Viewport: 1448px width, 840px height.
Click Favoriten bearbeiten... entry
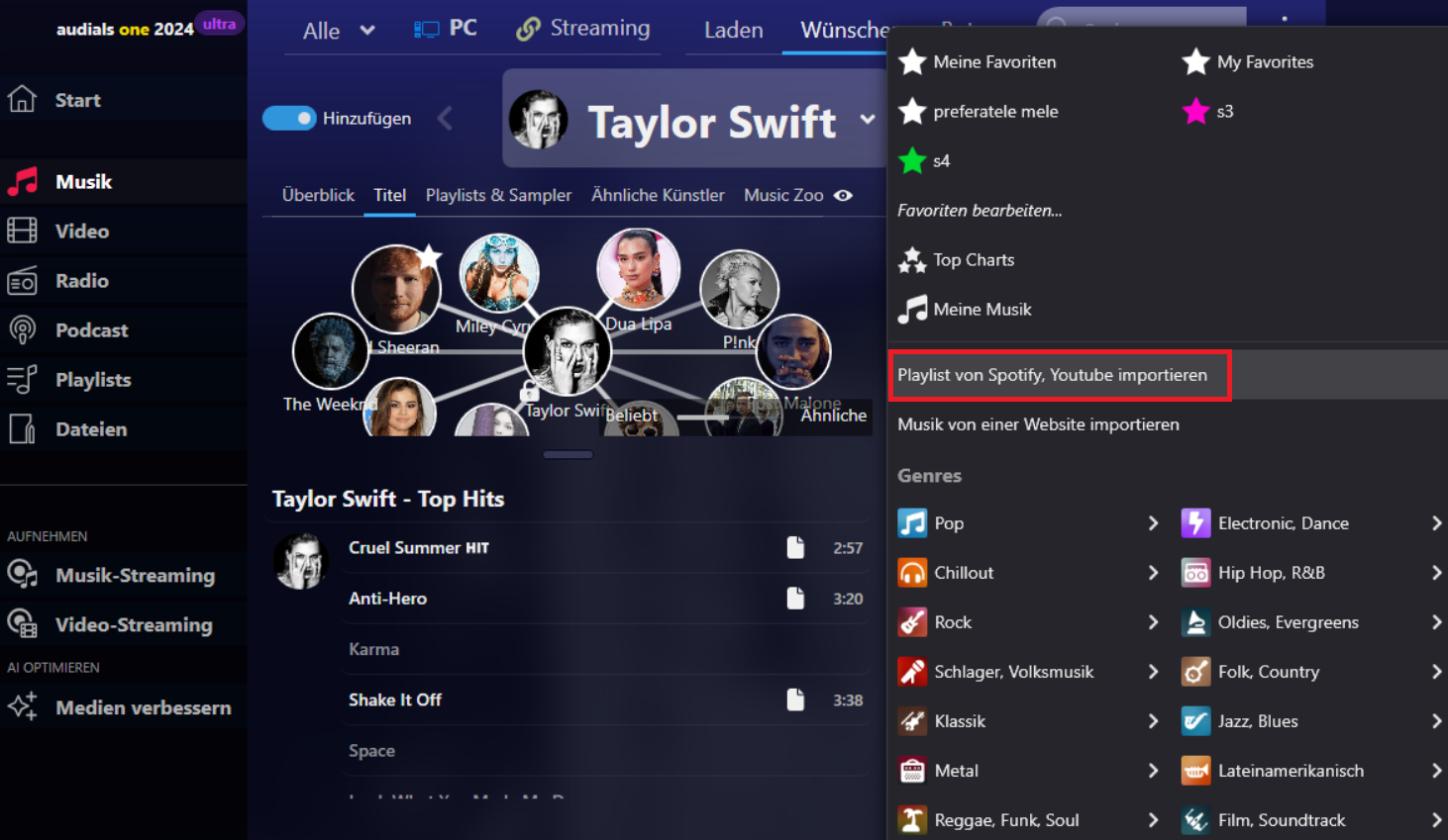click(980, 210)
